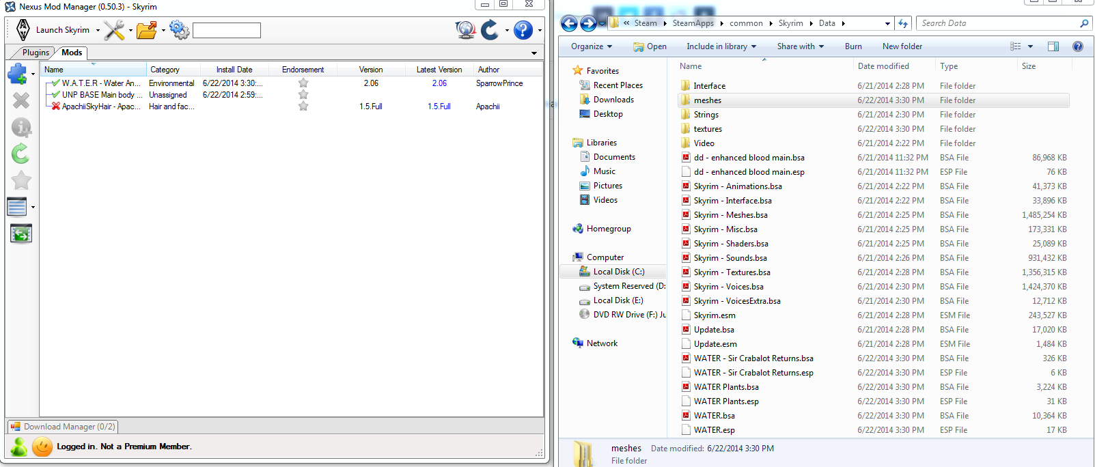Viewport: 1095px width, 467px height.
Task: Click Open in Explorer toolbar
Action: pyautogui.click(x=650, y=46)
